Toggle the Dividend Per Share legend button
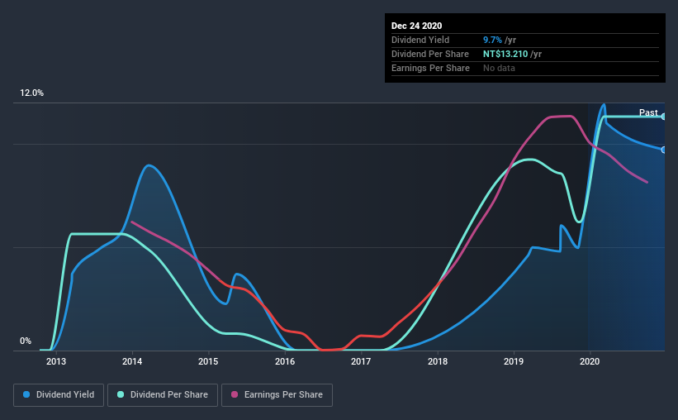Image resolution: width=678 pixels, height=420 pixels. tap(163, 395)
